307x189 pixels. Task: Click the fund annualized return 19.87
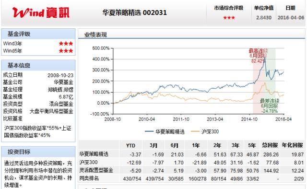(297, 154)
